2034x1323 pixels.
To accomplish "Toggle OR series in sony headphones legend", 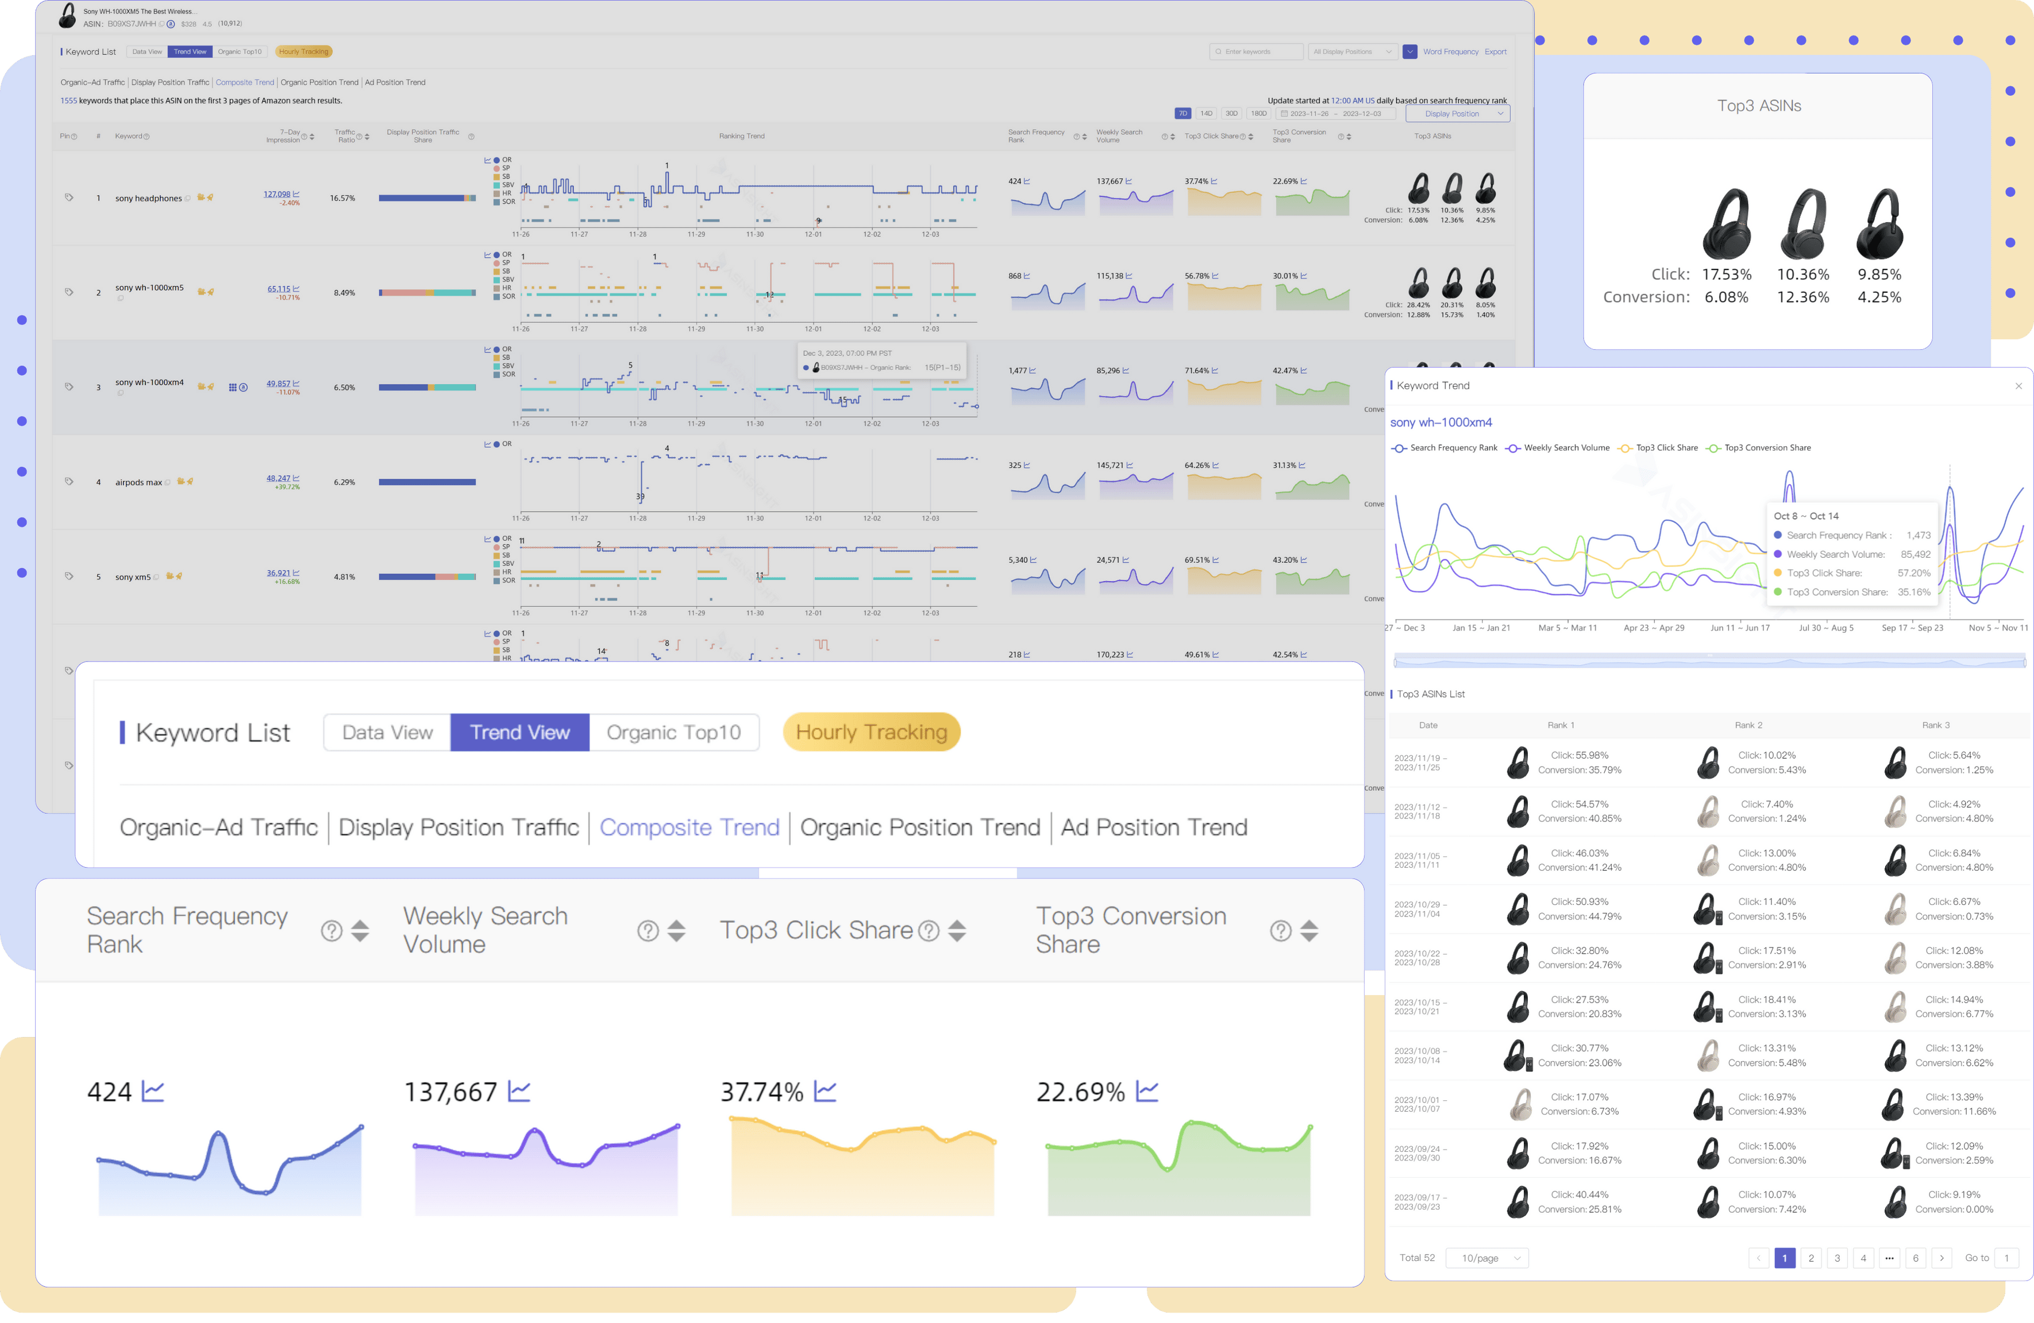I will [x=502, y=160].
